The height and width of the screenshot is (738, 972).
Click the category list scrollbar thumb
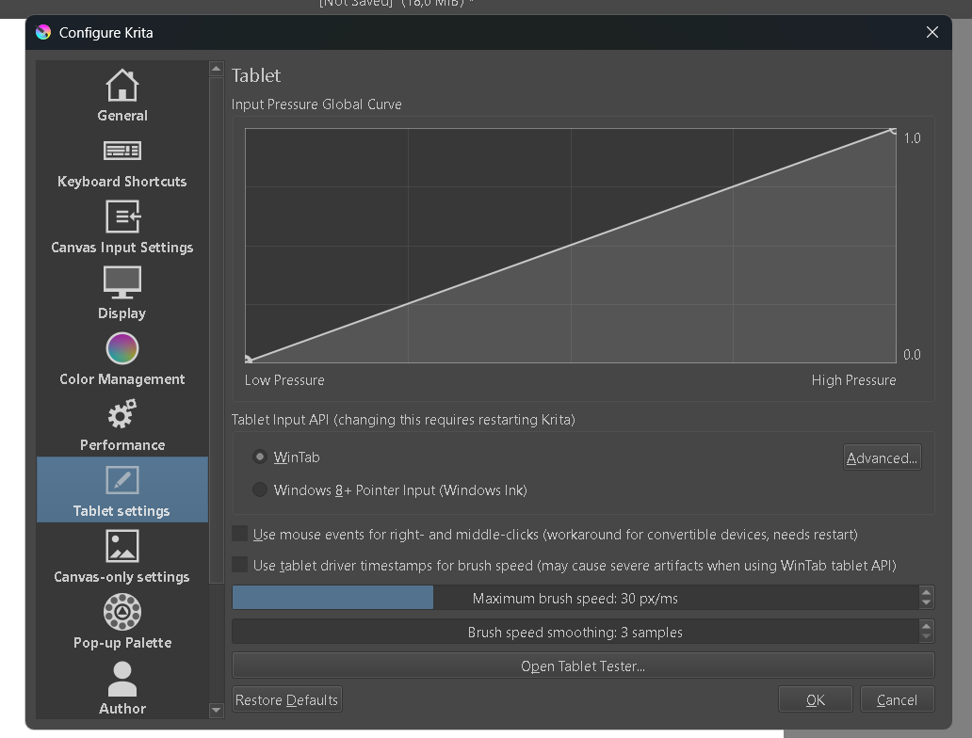216,329
